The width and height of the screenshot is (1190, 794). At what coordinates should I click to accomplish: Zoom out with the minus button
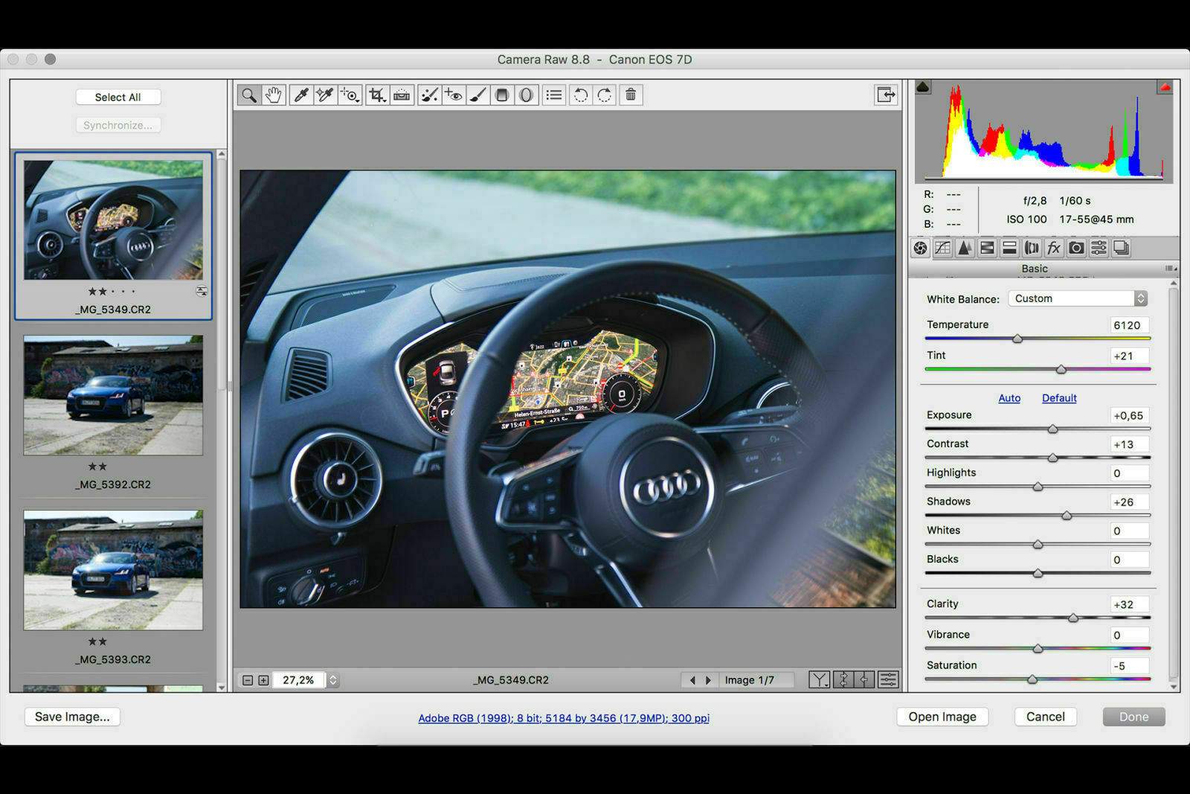(x=248, y=680)
